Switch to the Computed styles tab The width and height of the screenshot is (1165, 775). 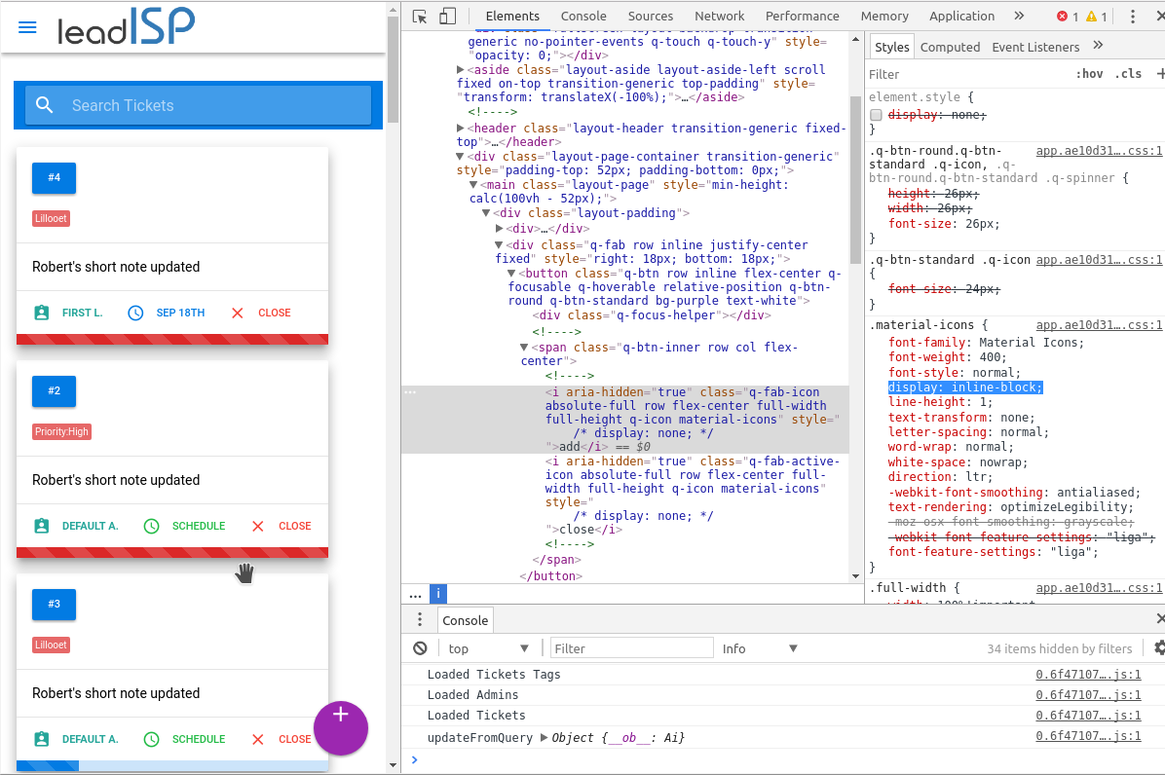(950, 46)
